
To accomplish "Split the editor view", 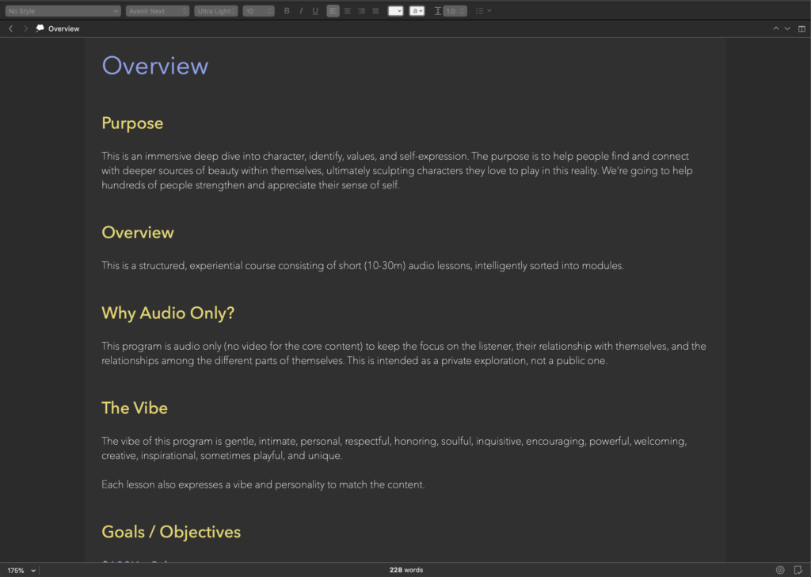I will click(x=801, y=28).
